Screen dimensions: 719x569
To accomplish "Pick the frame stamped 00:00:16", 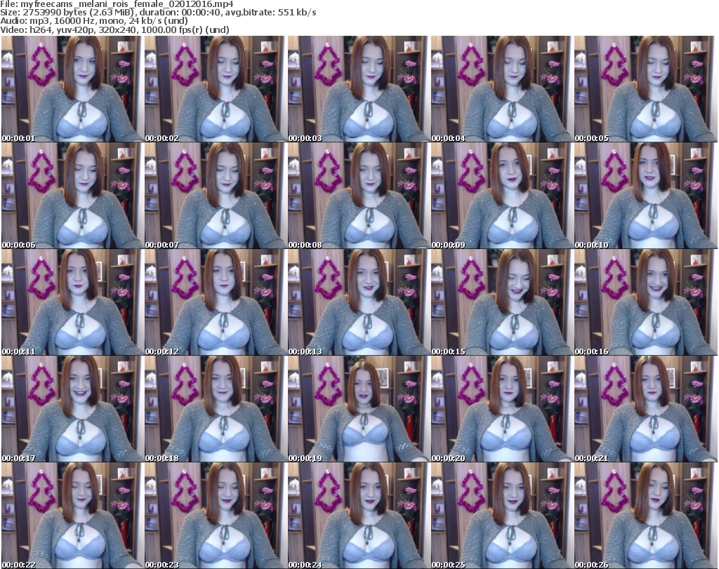I will point(645,302).
